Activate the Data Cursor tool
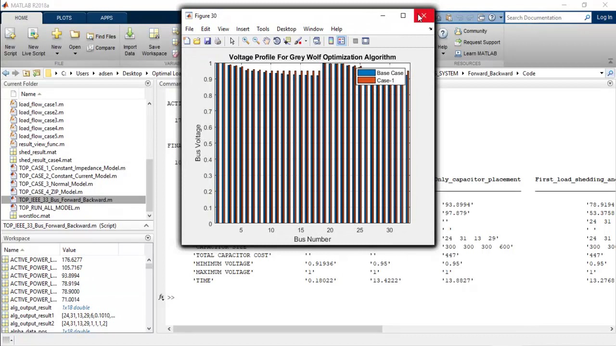This screenshot has height=346, width=616. tap(287, 41)
